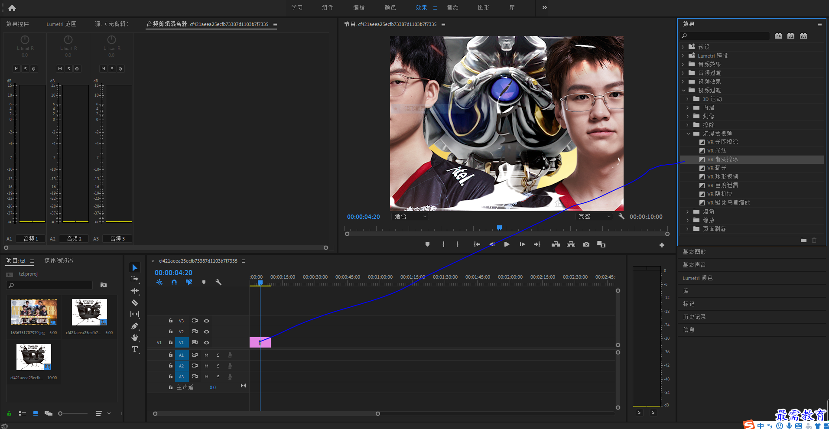Viewport: 829px width, 429px height.
Task: Expand the 音频效果 folder
Action: point(683,64)
